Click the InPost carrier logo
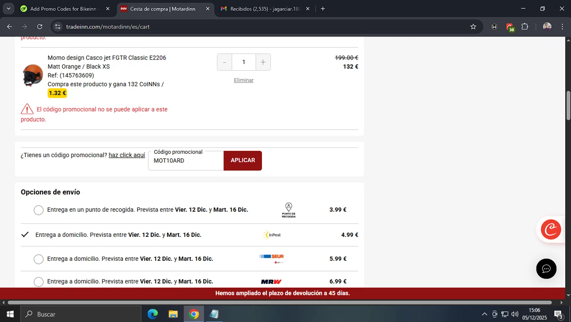This screenshot has width=571, height=322. click(x=272, y=235)
